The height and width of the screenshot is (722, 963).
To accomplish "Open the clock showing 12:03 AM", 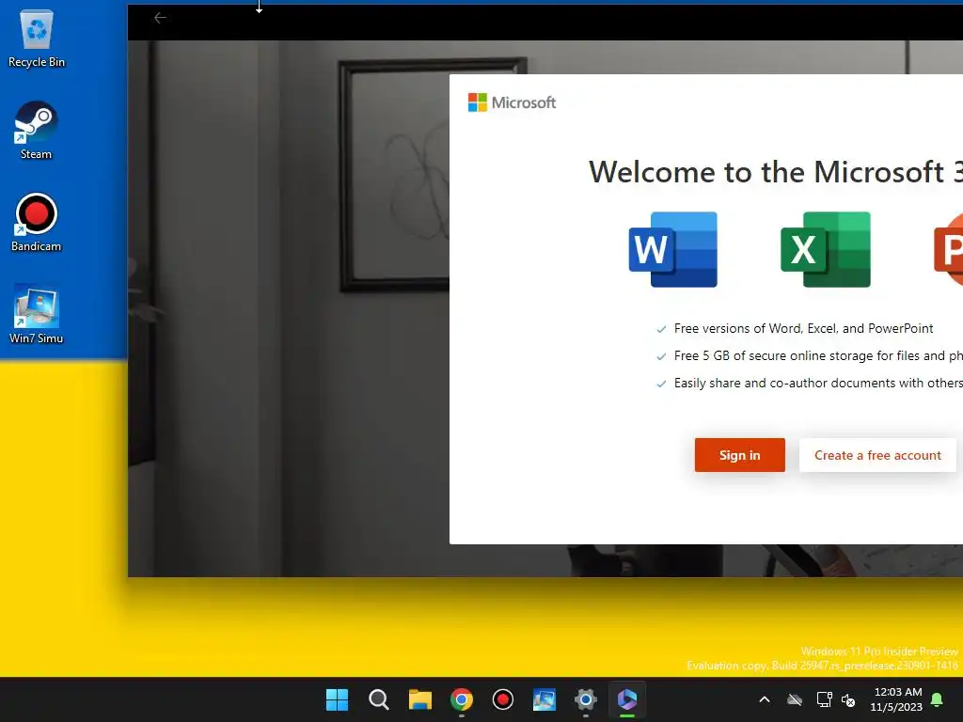I will tap(896, 699).
